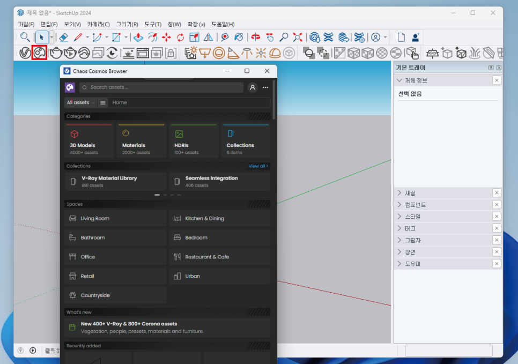518x364 pixels.
Task: Show the V-Ray frame buffer window icon
Action: click(x=143, y=53)
